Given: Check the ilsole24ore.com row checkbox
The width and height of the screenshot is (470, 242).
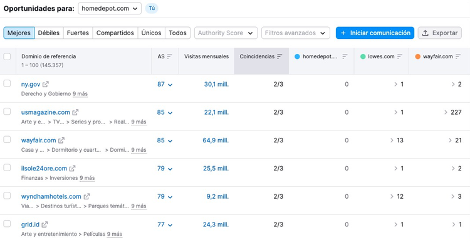Looking at the screenshot, I should pyautogui.click(x=7, y=167).
